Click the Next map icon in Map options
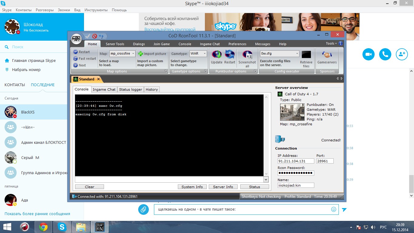Viewport: 414px width, 233px height. (x=75, y=65)
